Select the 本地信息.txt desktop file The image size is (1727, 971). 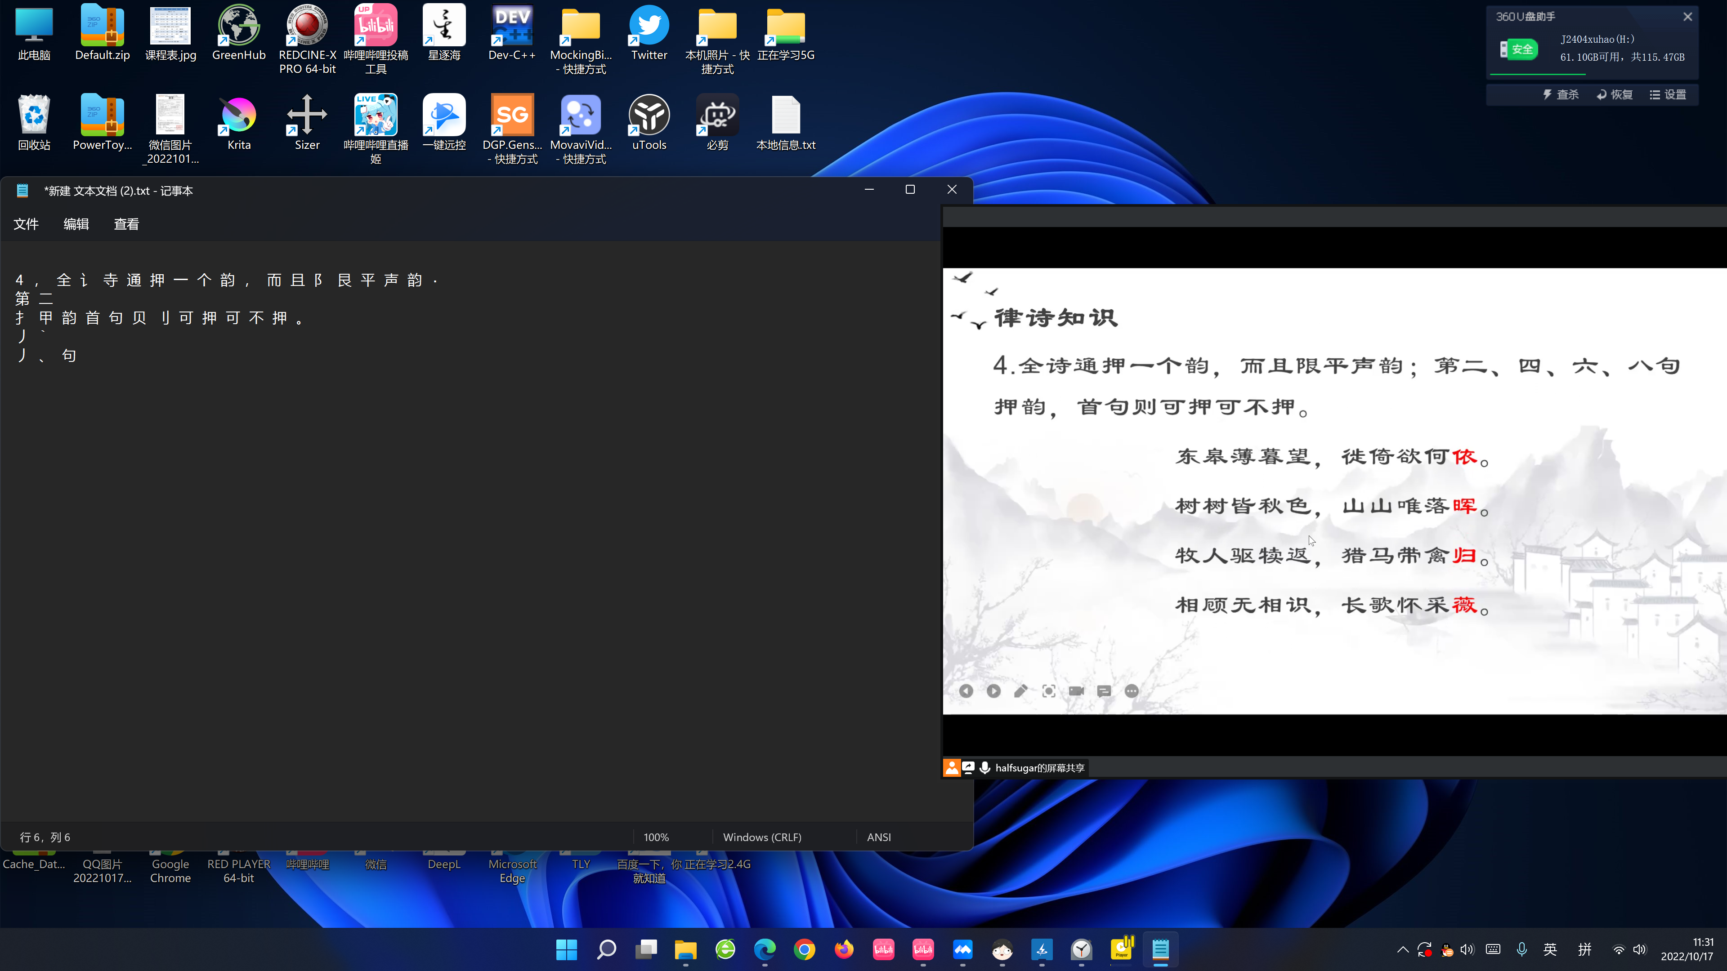(x=786, y=123)
